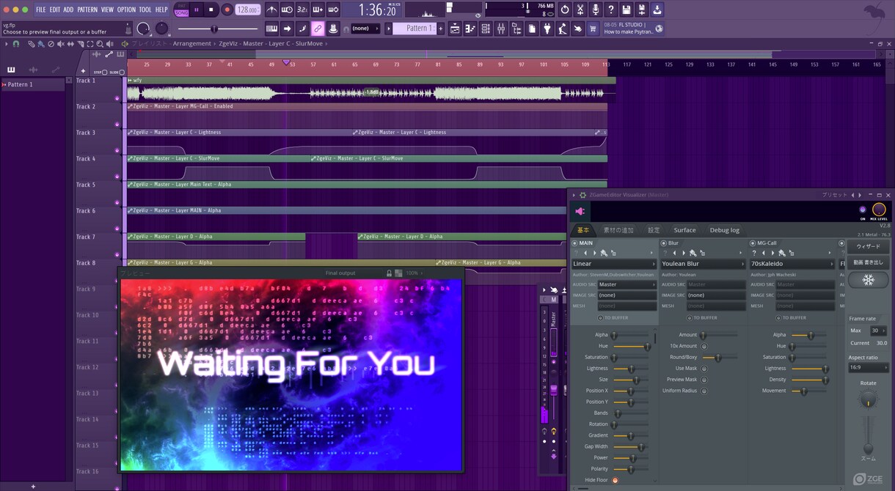Open the piano roll view icon

(470, 29)
